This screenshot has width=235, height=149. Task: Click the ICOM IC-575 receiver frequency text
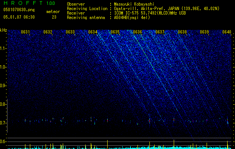150,13
